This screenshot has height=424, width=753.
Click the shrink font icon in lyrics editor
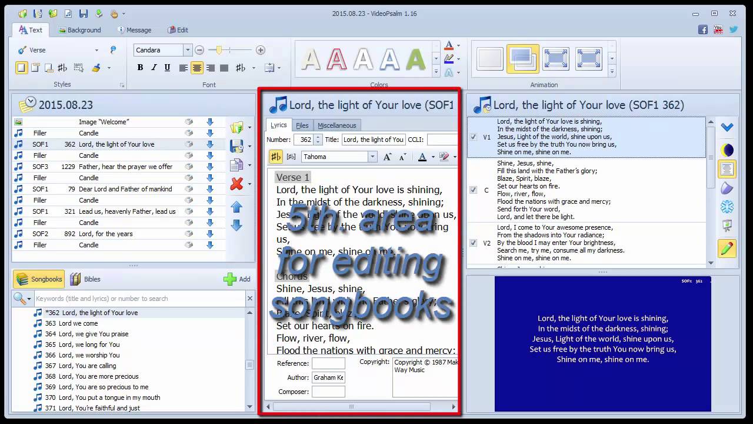(x=402, y=157)
